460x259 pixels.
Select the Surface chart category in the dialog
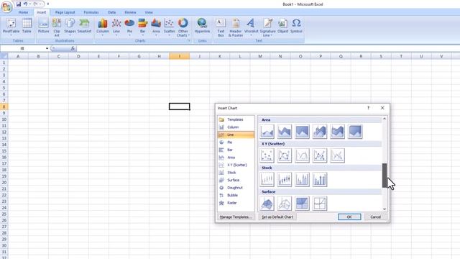(236, 180)
